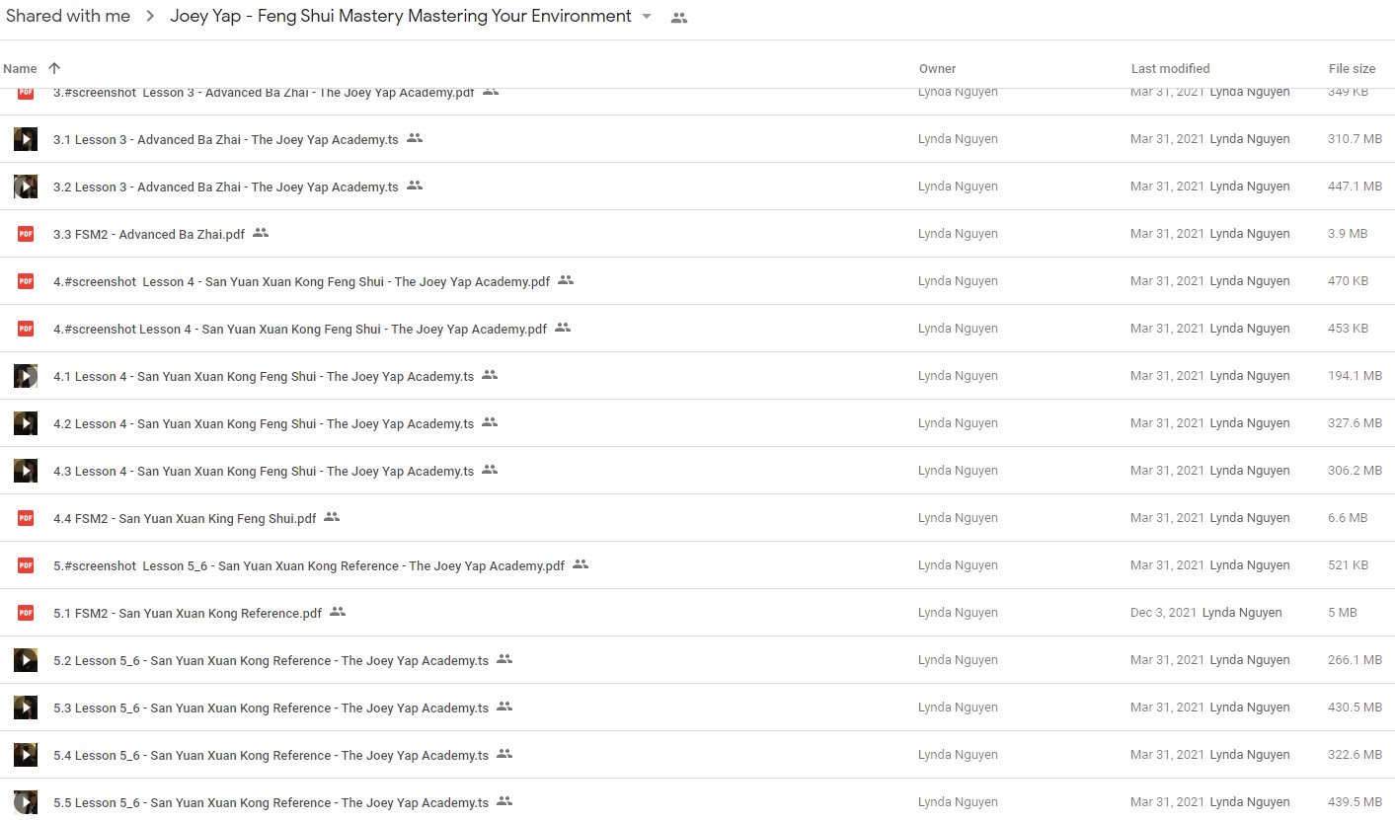Open the folder name dropdown arrow
The width and height of the screenshot is (1395, 820).
point(647,17)
